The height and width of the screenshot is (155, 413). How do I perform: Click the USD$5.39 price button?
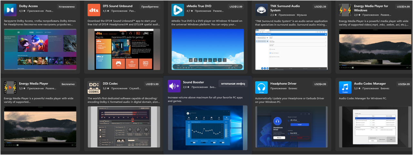click(x=320, y=6)
